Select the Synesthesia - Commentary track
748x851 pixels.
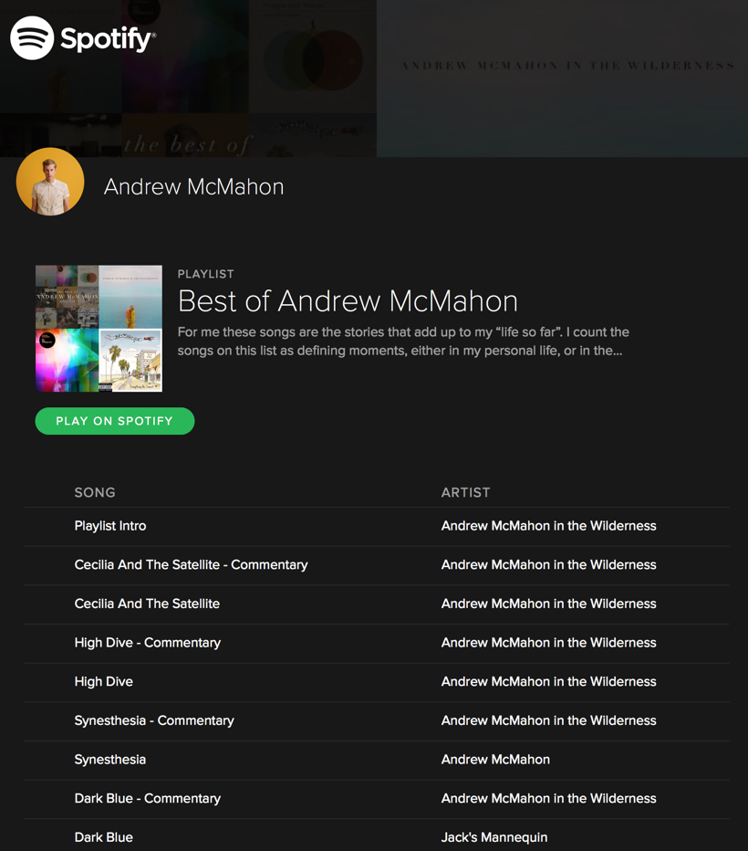154,720
